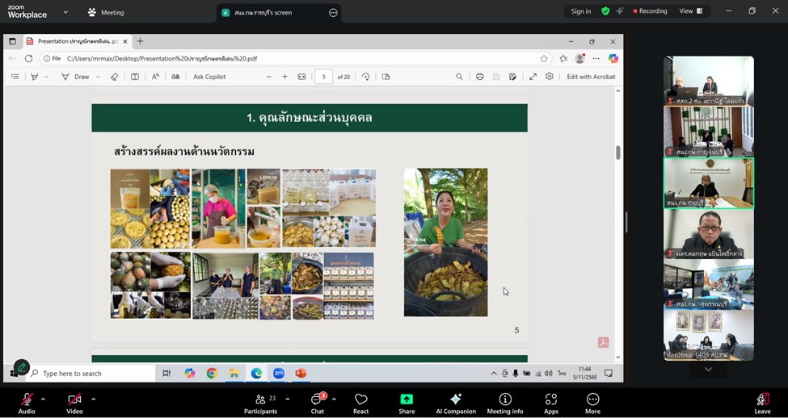The height and width of the screenshot is (418, 788).
Task: Open AI Companion
Action: click(456, 403)
